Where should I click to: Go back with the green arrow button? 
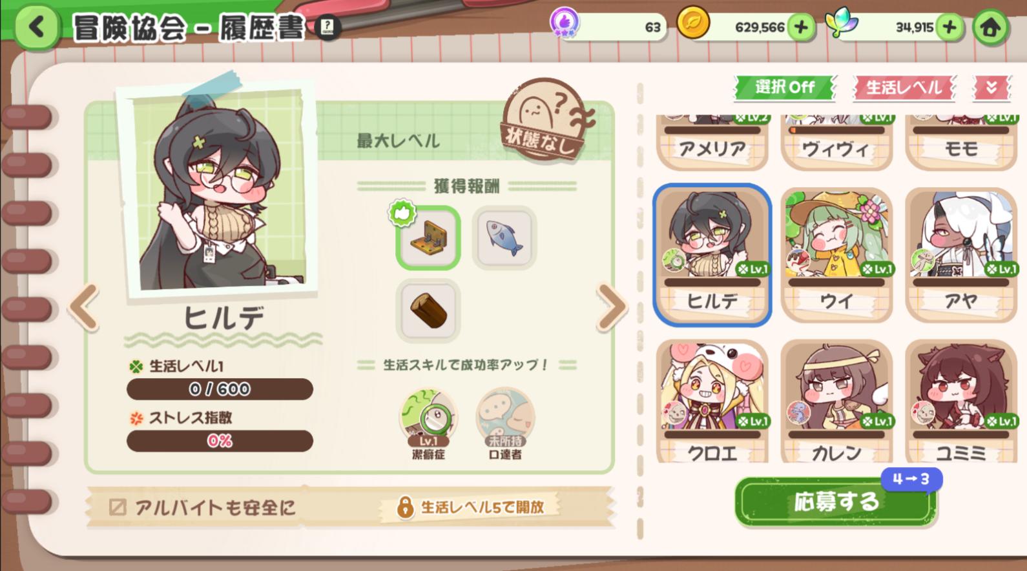(x=36, y=27)
